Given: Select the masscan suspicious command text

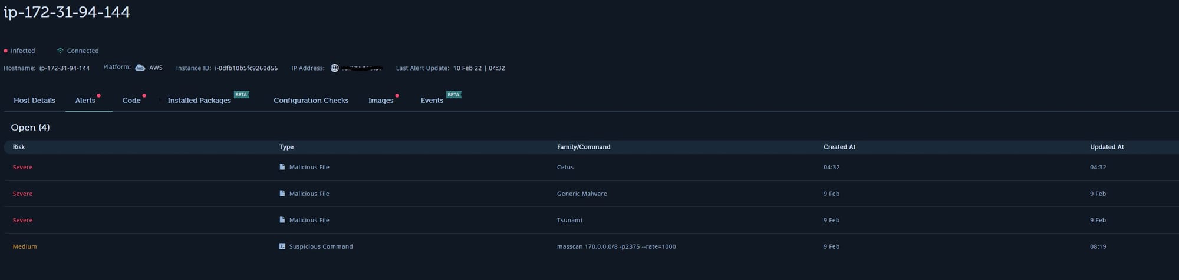Looking at the screenshot, I should click(x=616, y=246).
